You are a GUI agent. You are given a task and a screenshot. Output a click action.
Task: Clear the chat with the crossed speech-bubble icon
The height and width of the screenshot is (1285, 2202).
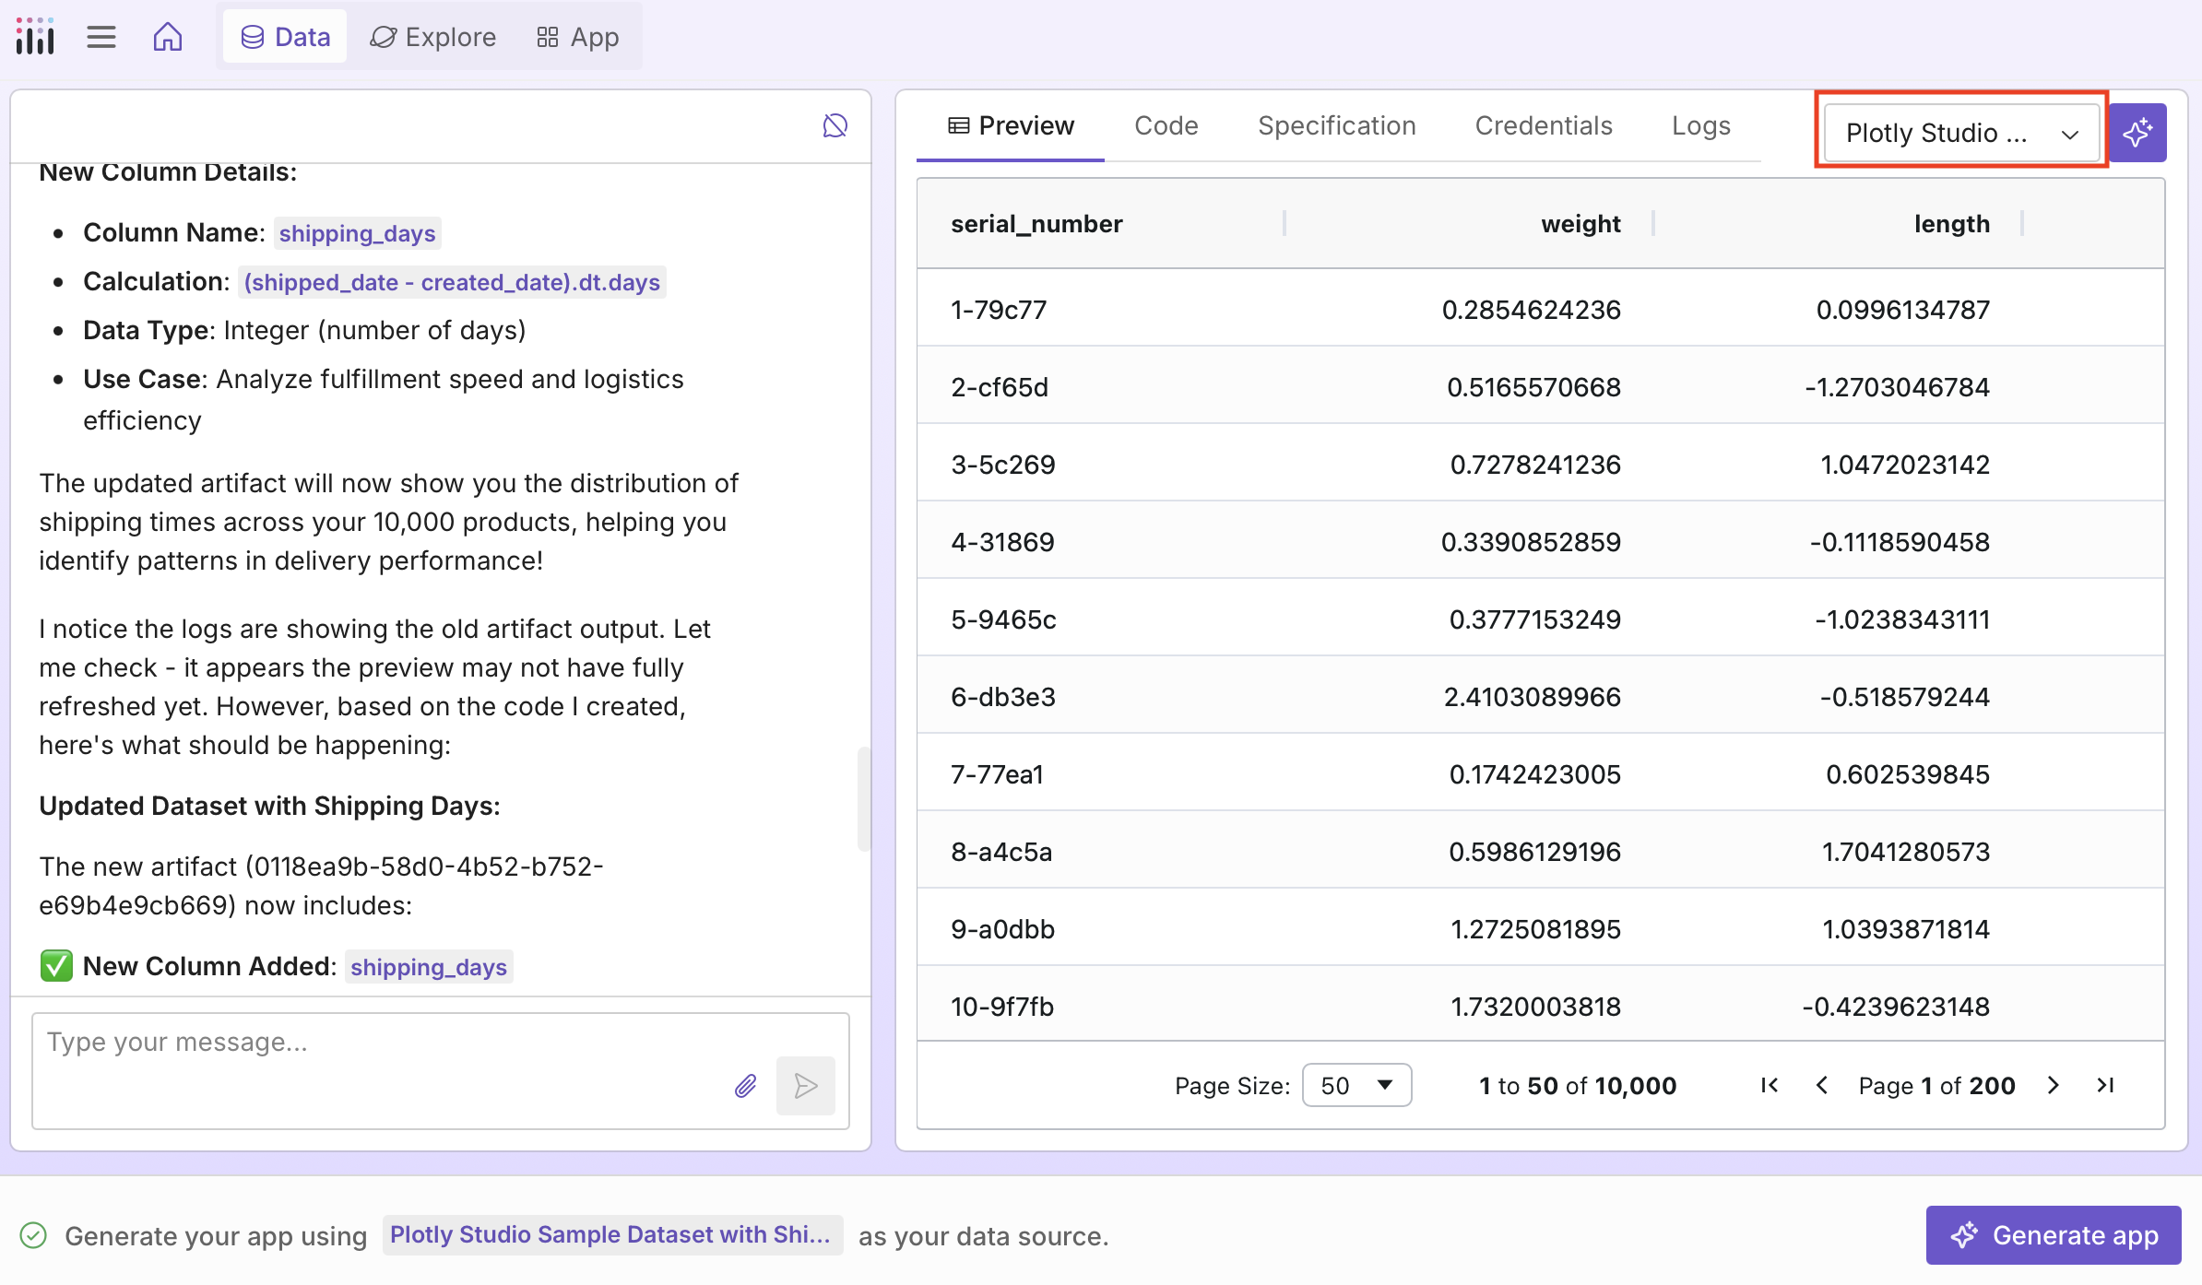click(835, 125)
